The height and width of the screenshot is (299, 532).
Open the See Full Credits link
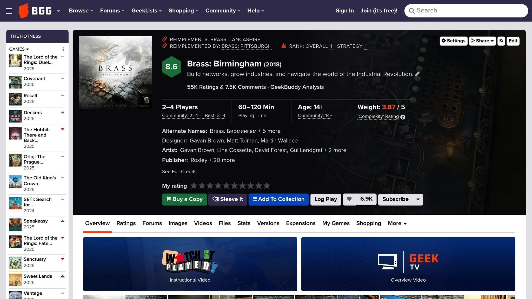pyautogui.click(x=179, y=172)
